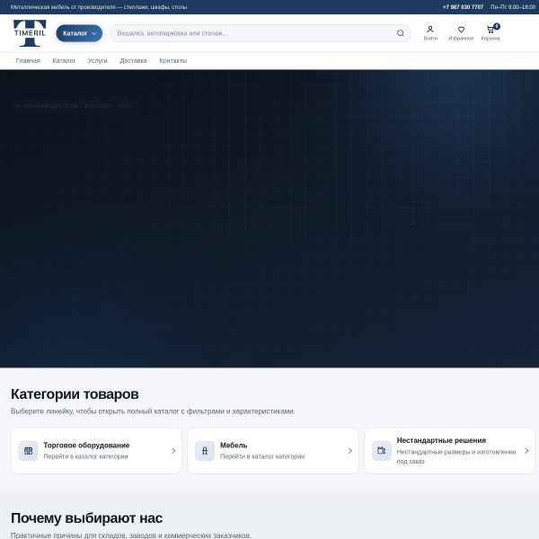Click Торговое оборудование category icon
This screenshot has width=539, height=539.
pyautogui.click(x=28, y=451)
